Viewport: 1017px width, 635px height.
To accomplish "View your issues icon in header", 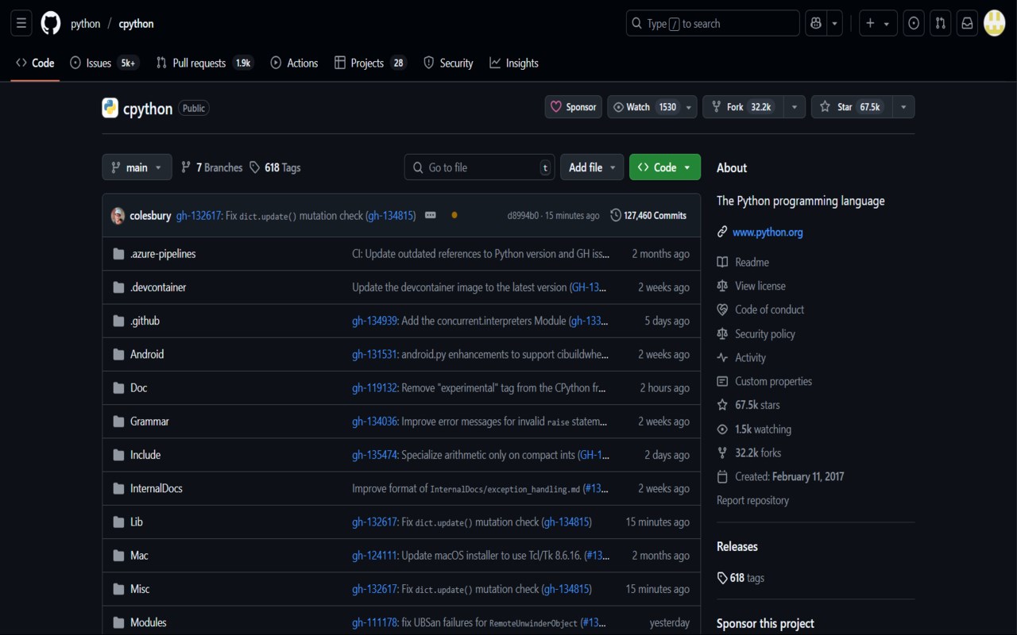I will tap(914, 23).
